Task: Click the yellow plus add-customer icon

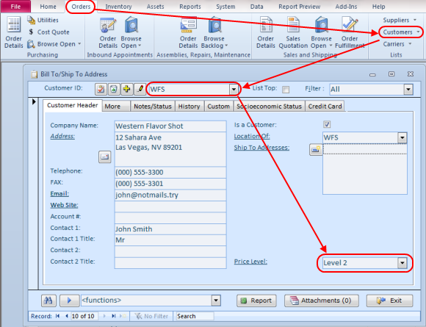Action: pos(126,89)
